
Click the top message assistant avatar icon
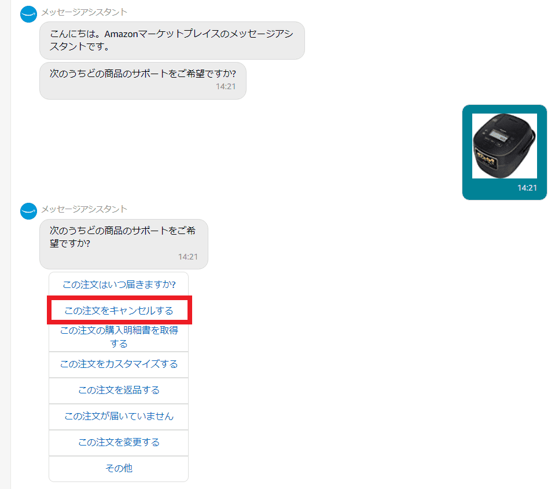tap(29, 14)
